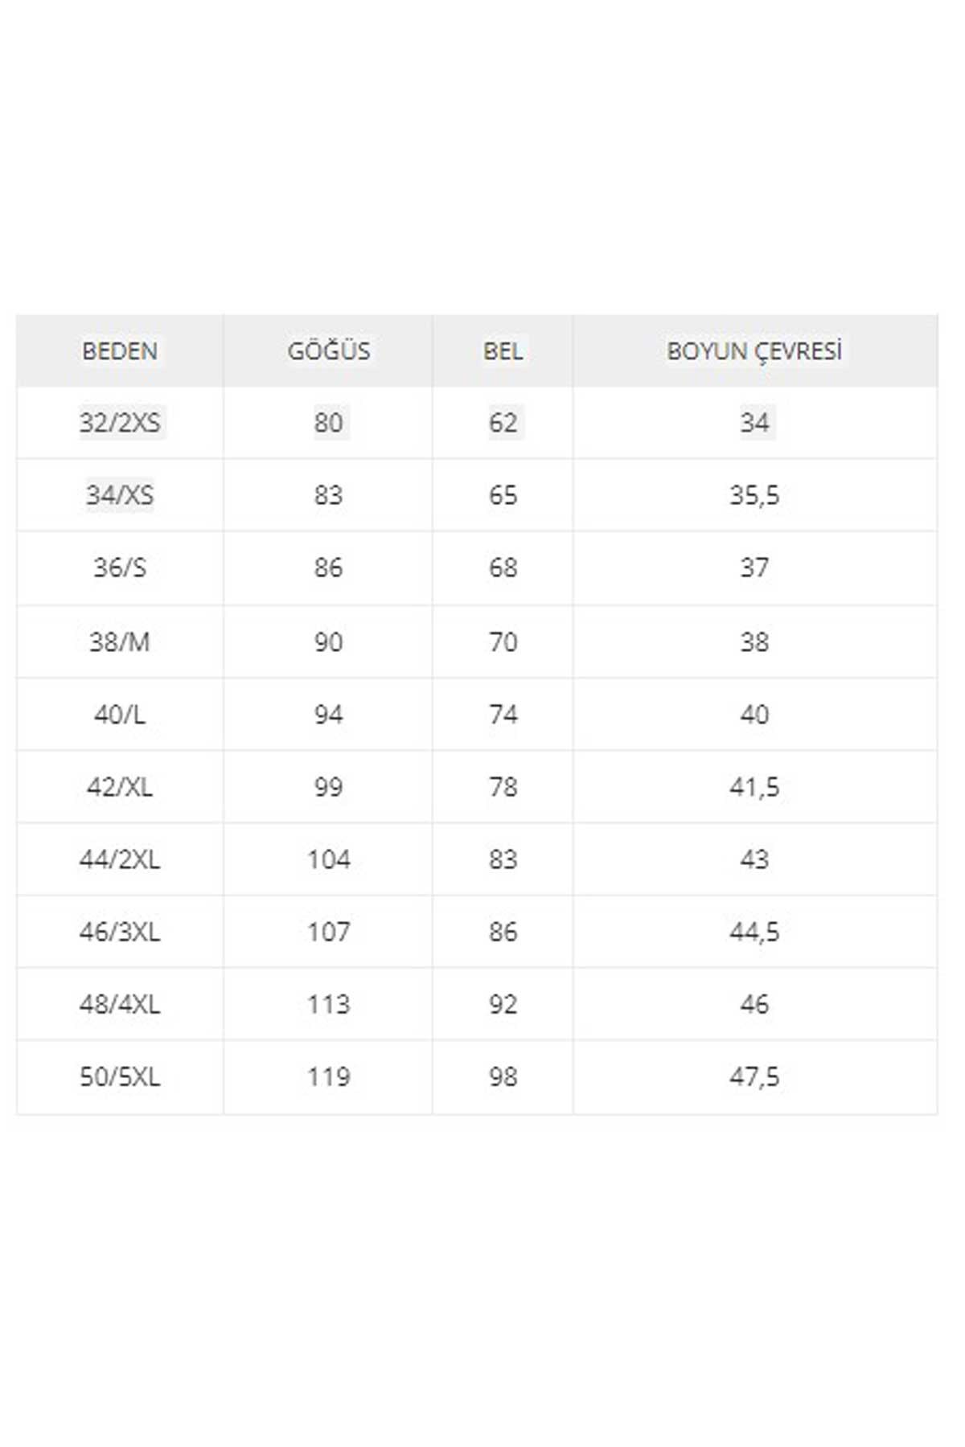This screenshot has width=965, height=1447.
Task: Select the 38/M size cell
Action: pos(120,642)
